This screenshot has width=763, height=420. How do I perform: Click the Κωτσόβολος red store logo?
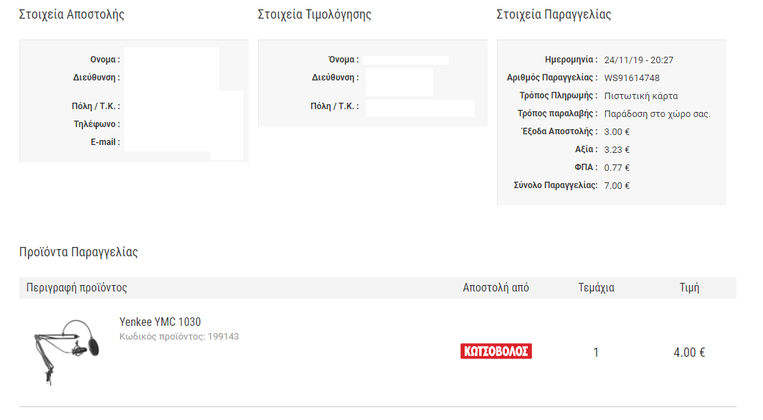point(496,351)
